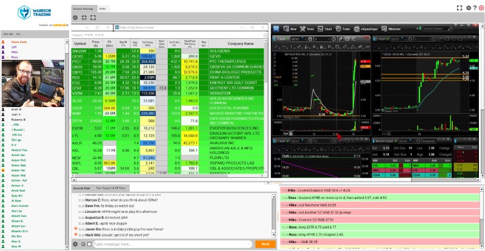Switch to Tech Support & Off Topic tab
This screenshot has width=485, height=251.
[x=110, y=187]
